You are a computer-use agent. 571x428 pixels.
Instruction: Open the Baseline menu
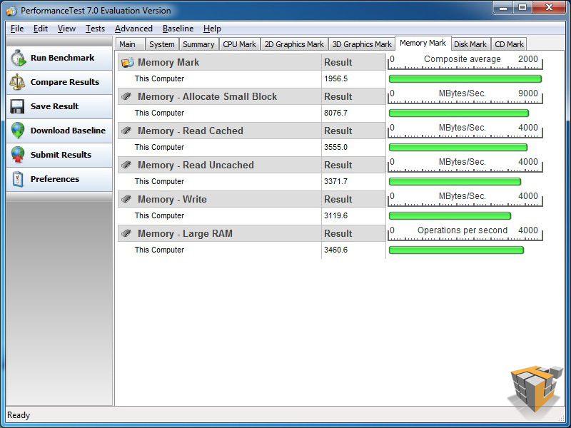pyautogui.click(x=178, y=29)
